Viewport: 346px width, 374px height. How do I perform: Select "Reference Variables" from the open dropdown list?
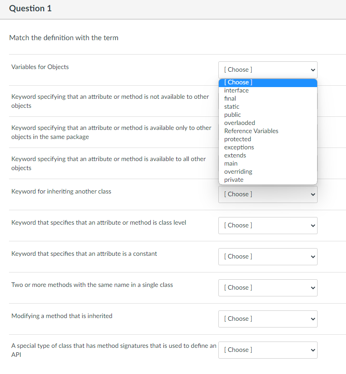coord(251,131)
